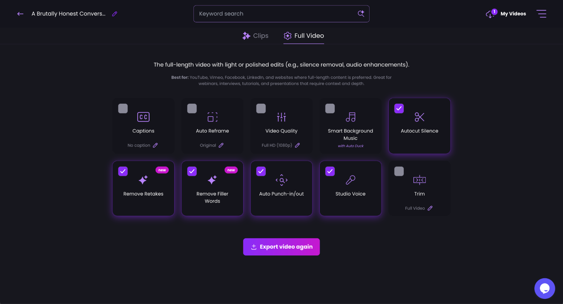Uncheck Remove Filler Words
The image size is (563, 304).
pyautogui.click(x=192, y=171)
